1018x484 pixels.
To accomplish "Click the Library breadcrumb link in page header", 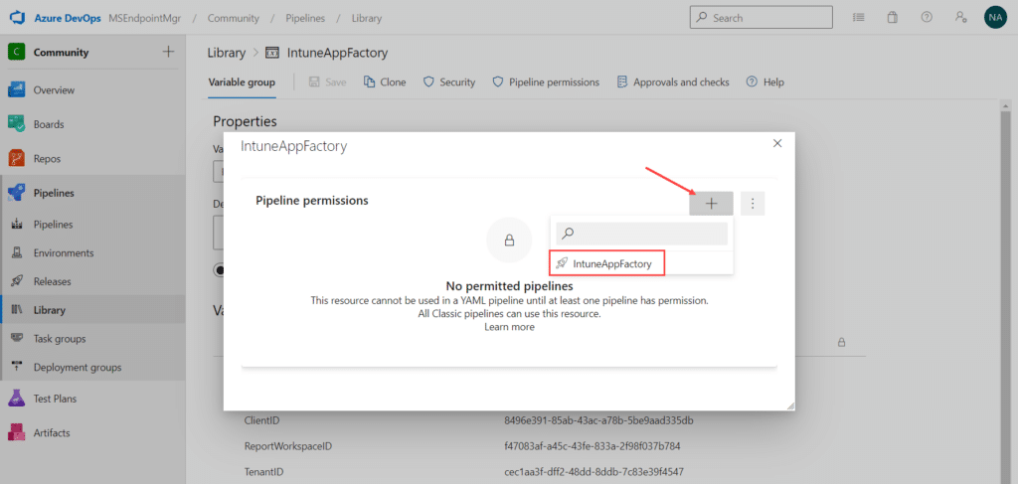I will [x=226, y=54].
